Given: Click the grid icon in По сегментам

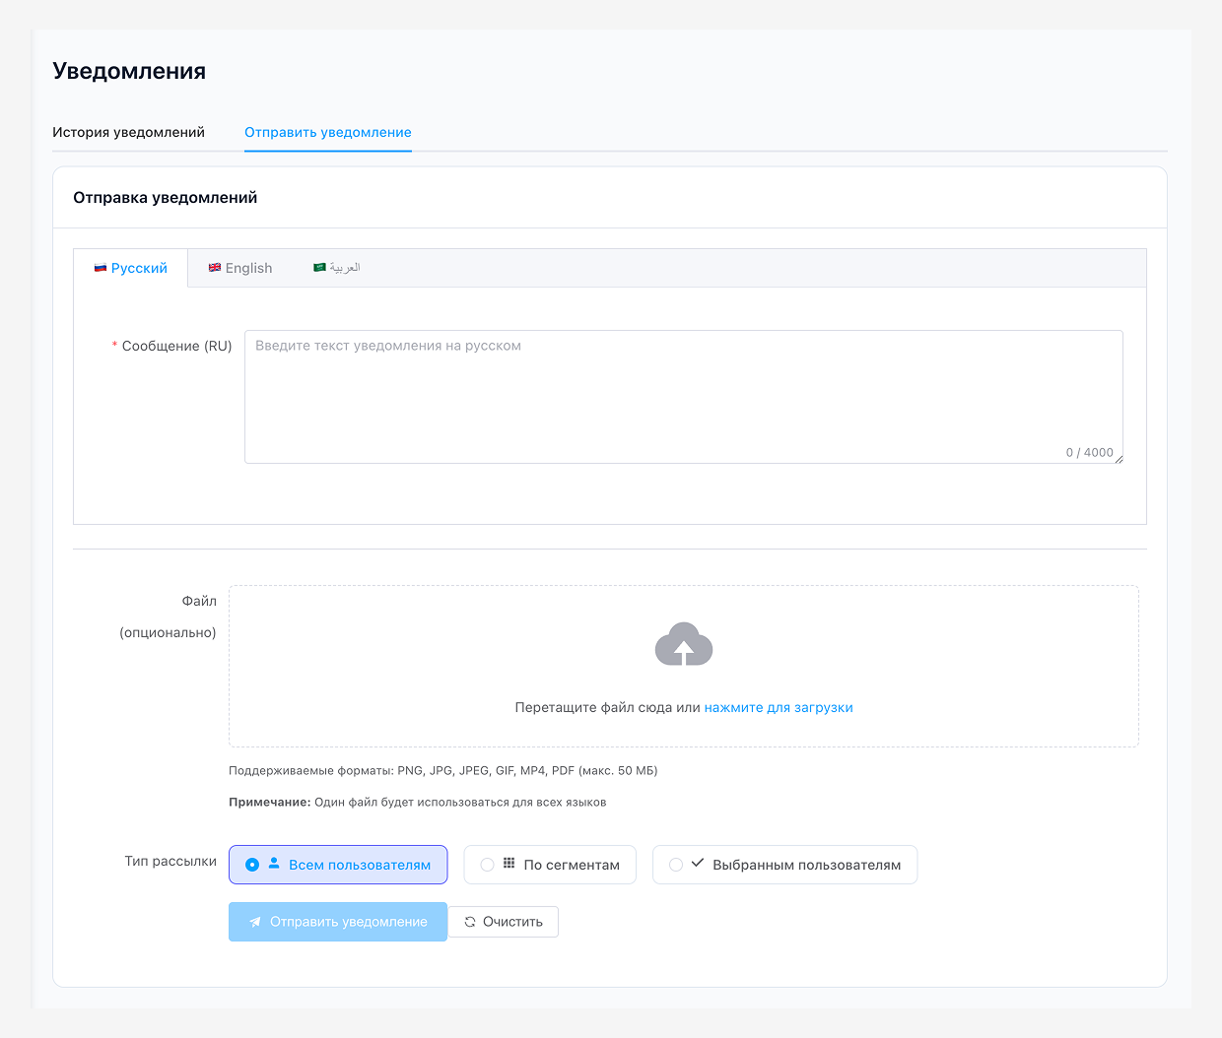Looking at the screenshot, I should point(509,863).
